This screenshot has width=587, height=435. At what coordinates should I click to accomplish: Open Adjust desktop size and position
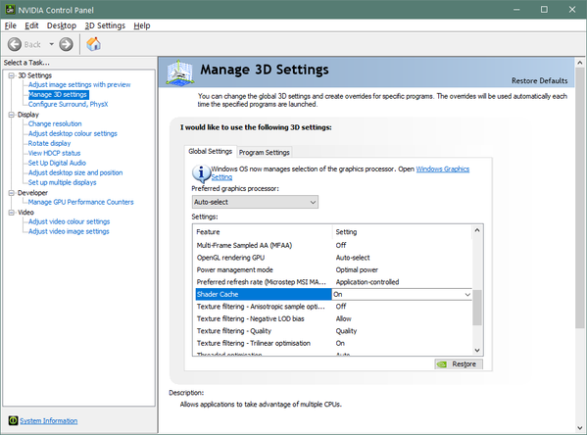pyautogui.click(x=75, y=172)
